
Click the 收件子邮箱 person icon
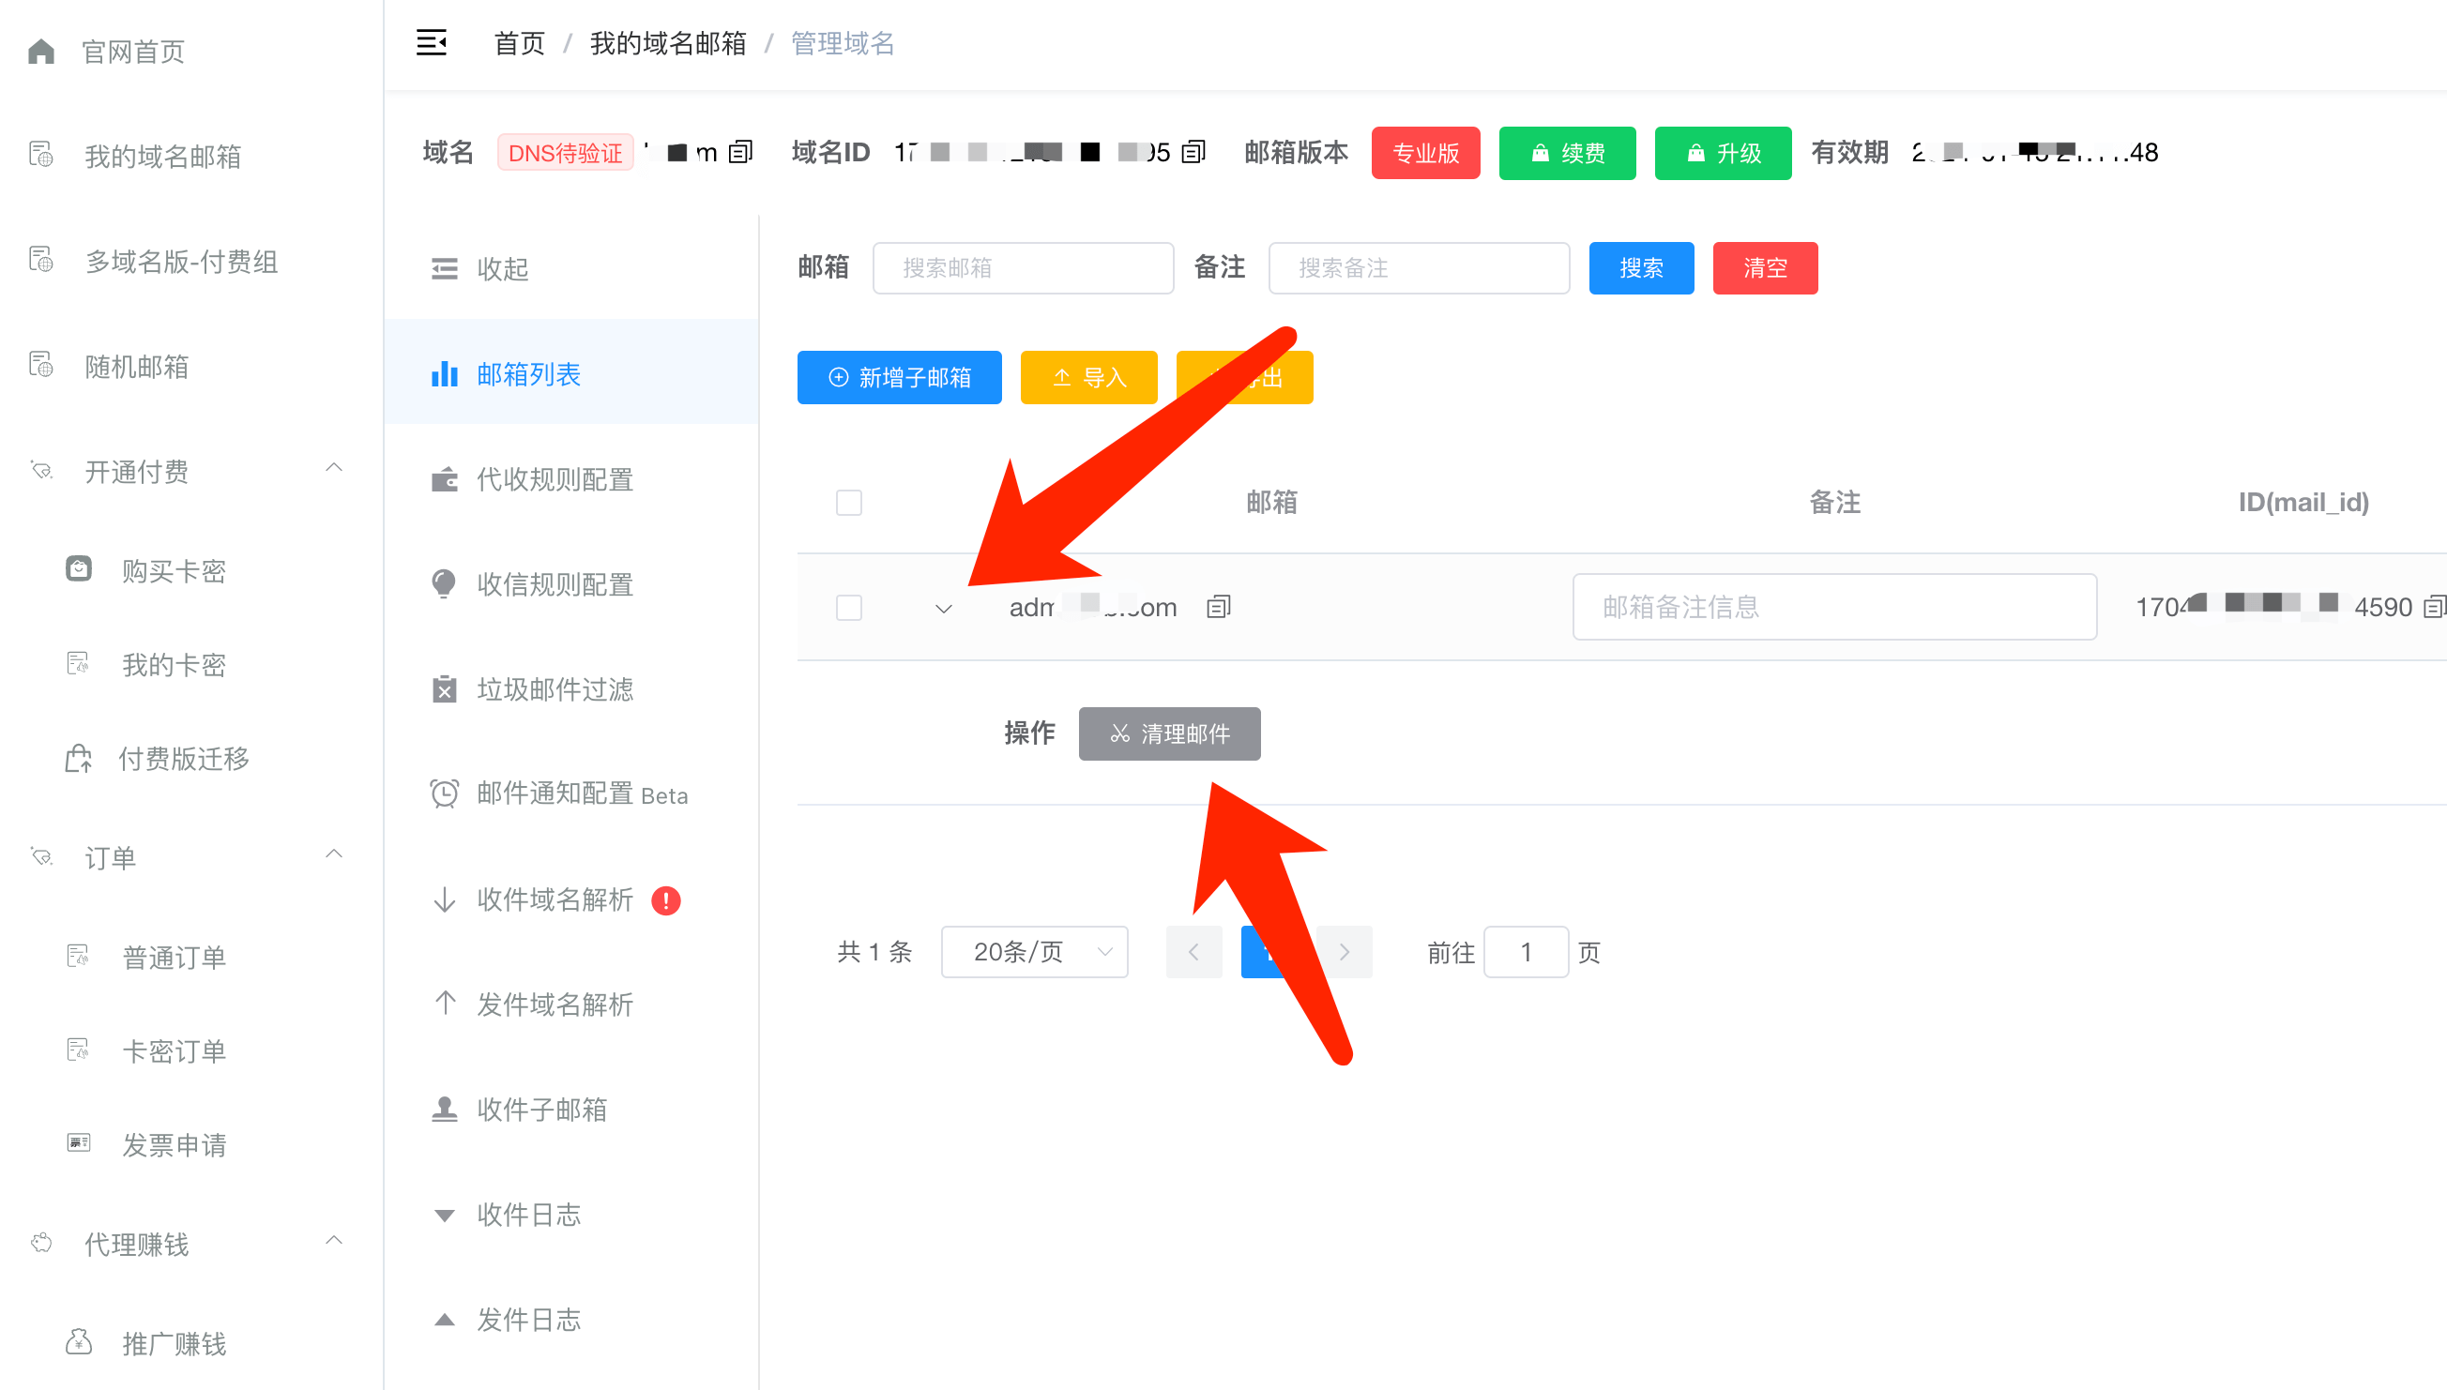click(444, 1109)
